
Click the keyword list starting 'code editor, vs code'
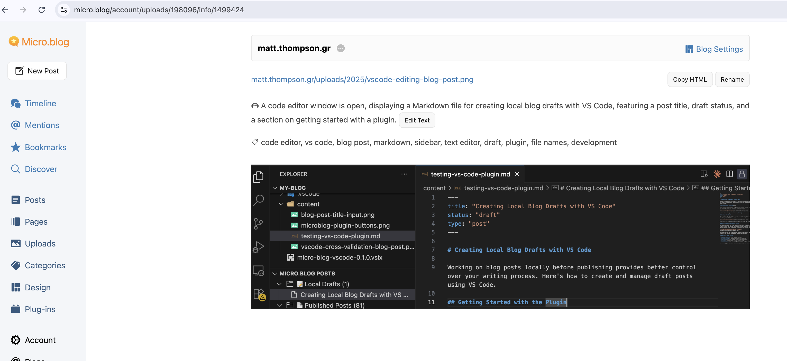coord(439,142)
